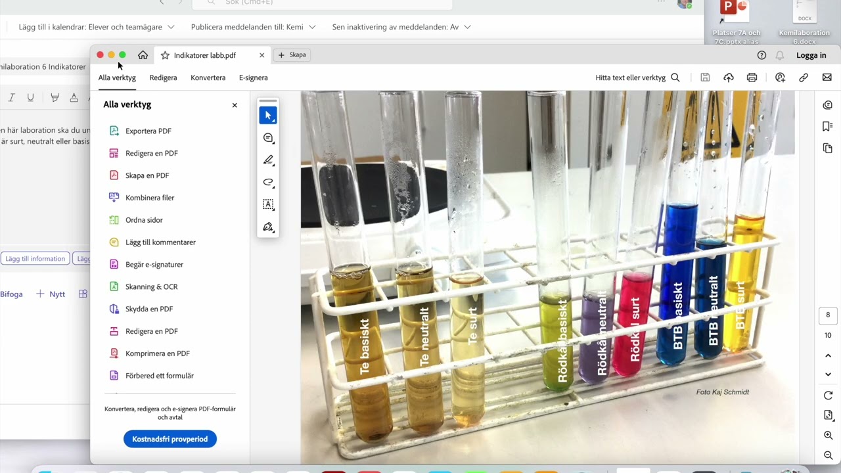Click the current page number box
The width and height of the screenshot is (841, 473).
coord(828,315)
